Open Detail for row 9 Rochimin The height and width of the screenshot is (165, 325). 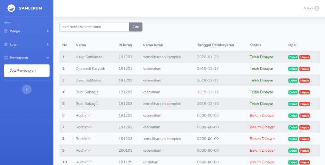tap(293, 151)
